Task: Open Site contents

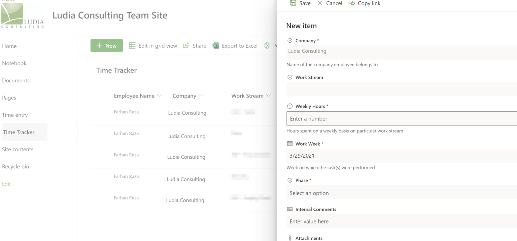Action: pyautogui.click(x=18, y=149)
